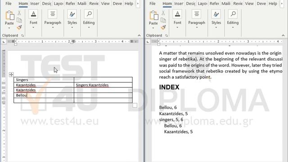Expand Paste dropdown arrow in left window
288x162 pixels.
tap(9, 28)
